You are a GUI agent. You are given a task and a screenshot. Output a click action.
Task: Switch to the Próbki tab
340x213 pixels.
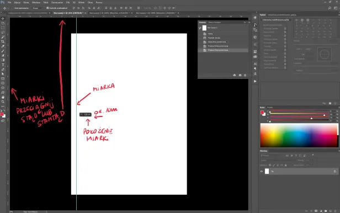(270, 108)
